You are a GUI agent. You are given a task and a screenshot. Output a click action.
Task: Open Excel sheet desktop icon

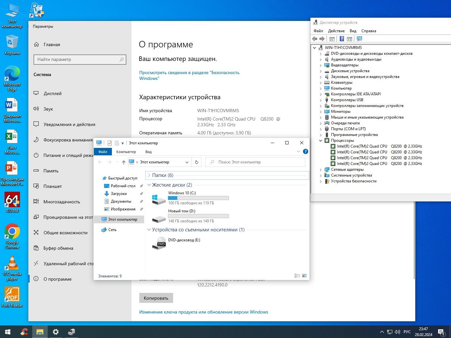(12, 142)
